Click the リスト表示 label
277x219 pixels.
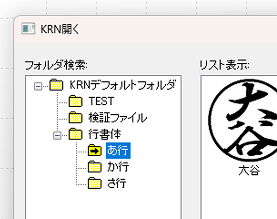tap(224, 65)
